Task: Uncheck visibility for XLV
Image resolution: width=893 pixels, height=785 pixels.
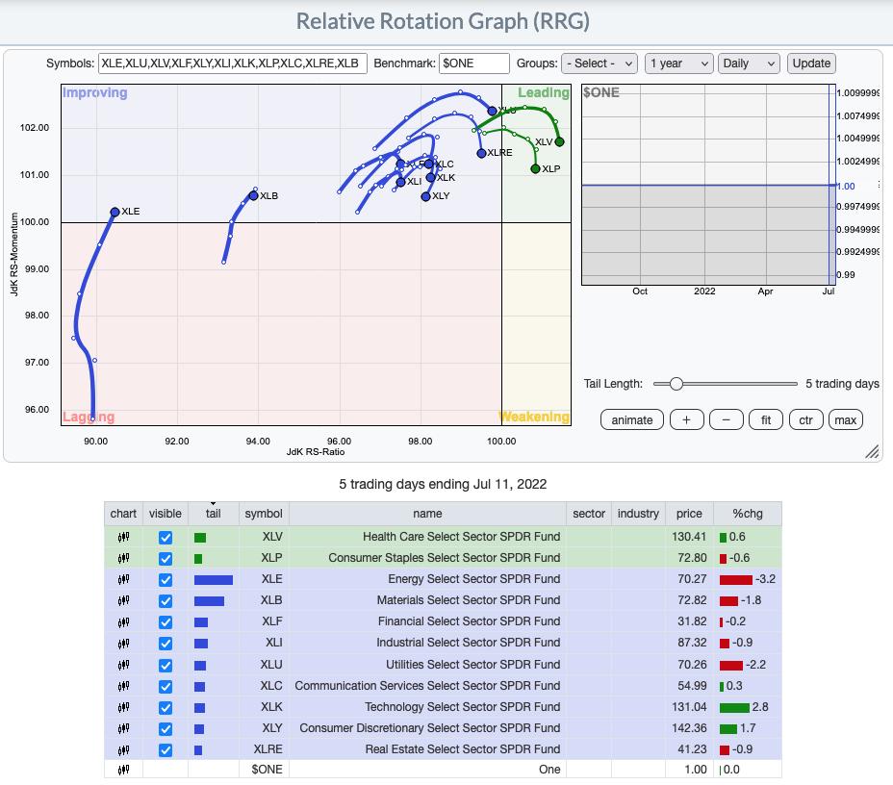Action: tap(166, 538)
